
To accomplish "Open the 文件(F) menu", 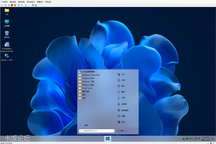I will tap(5, 2).
